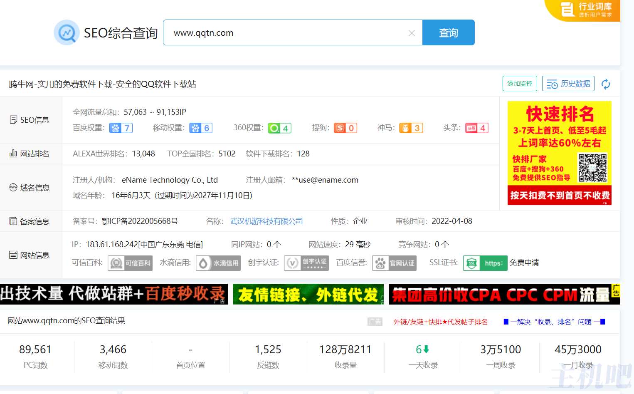Open 历史数据 history data
The image size is (634, 394).
click(x=568, y=84)
